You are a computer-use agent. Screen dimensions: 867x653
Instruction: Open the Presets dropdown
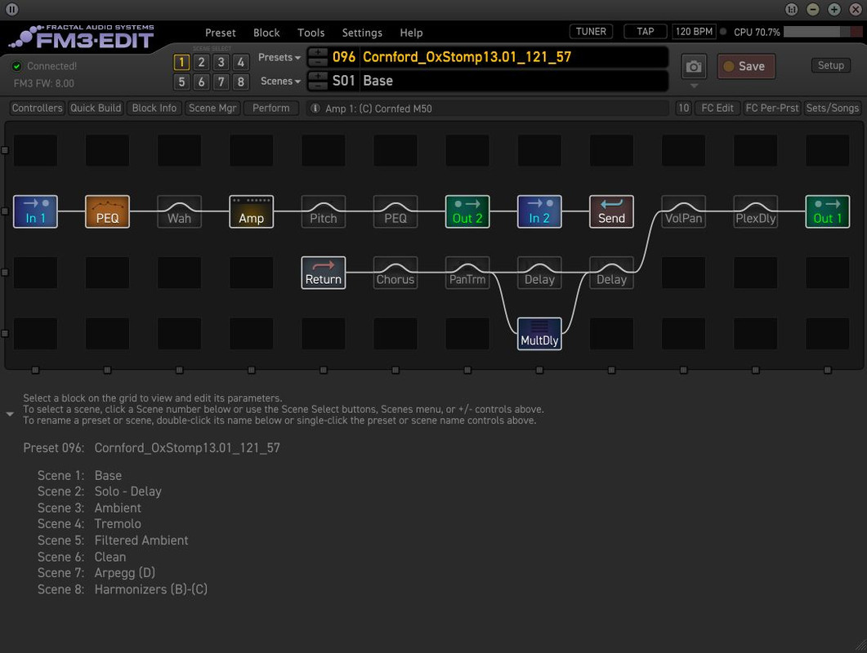[279, 57]
